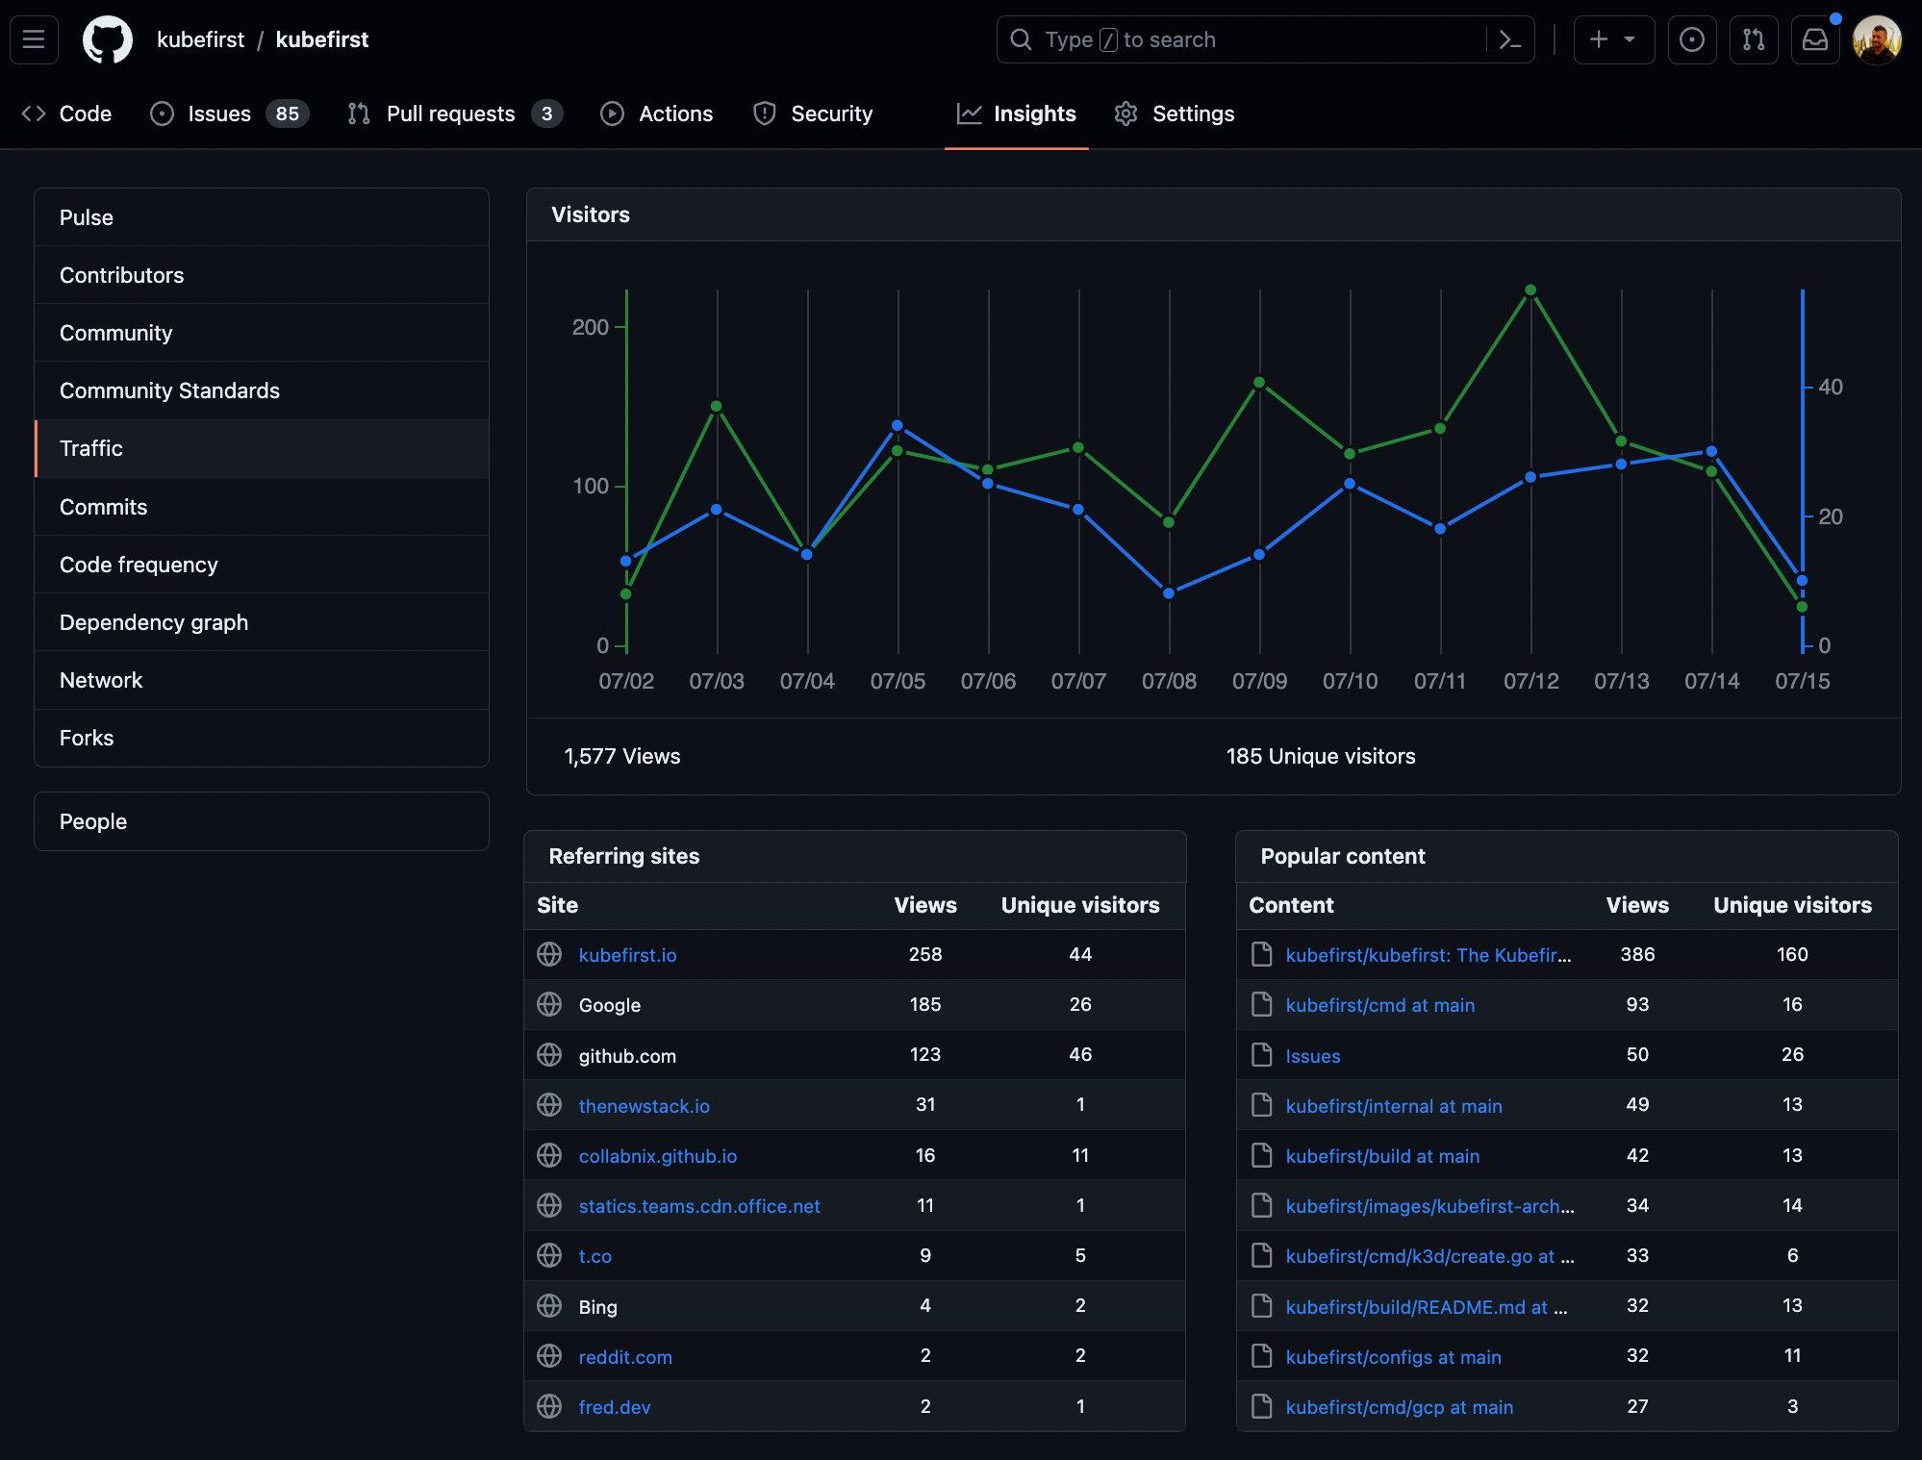Open the hamburger navigation menu
Image resolution: width=1922 pixels, height=1460 pixels.
(34, 39)
